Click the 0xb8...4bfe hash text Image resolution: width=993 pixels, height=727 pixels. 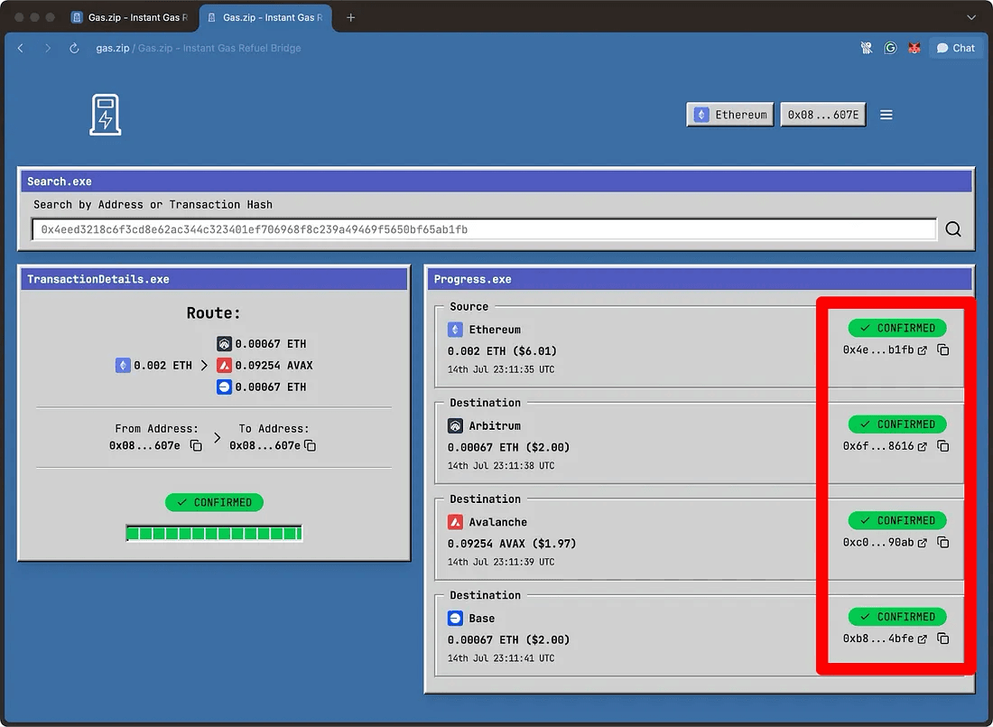pyautogui.click(x=878, y=638)
